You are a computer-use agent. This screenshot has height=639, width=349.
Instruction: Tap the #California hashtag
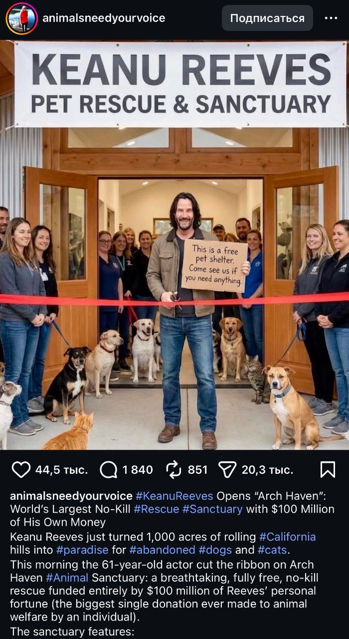[287, 537]
